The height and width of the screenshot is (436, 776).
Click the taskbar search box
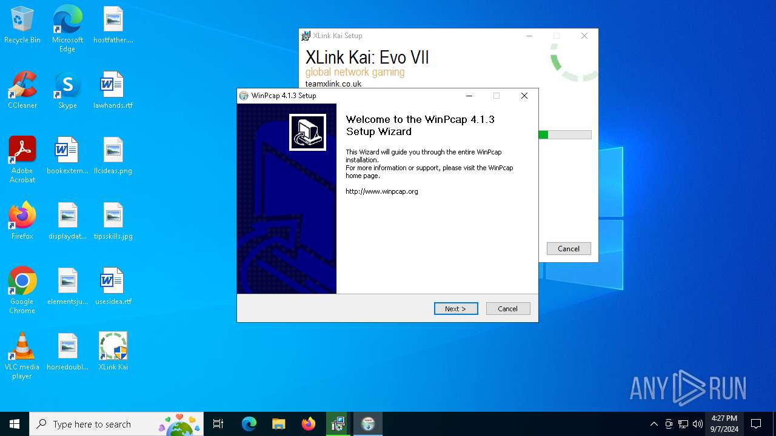tap(116, 424)
